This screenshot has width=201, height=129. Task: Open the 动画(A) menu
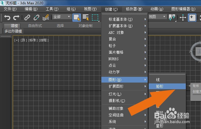(157, 9)
